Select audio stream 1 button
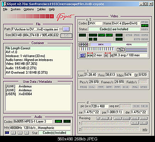This screenshot has width=155, height=142. pyautogui.click(x=7, y=133)
